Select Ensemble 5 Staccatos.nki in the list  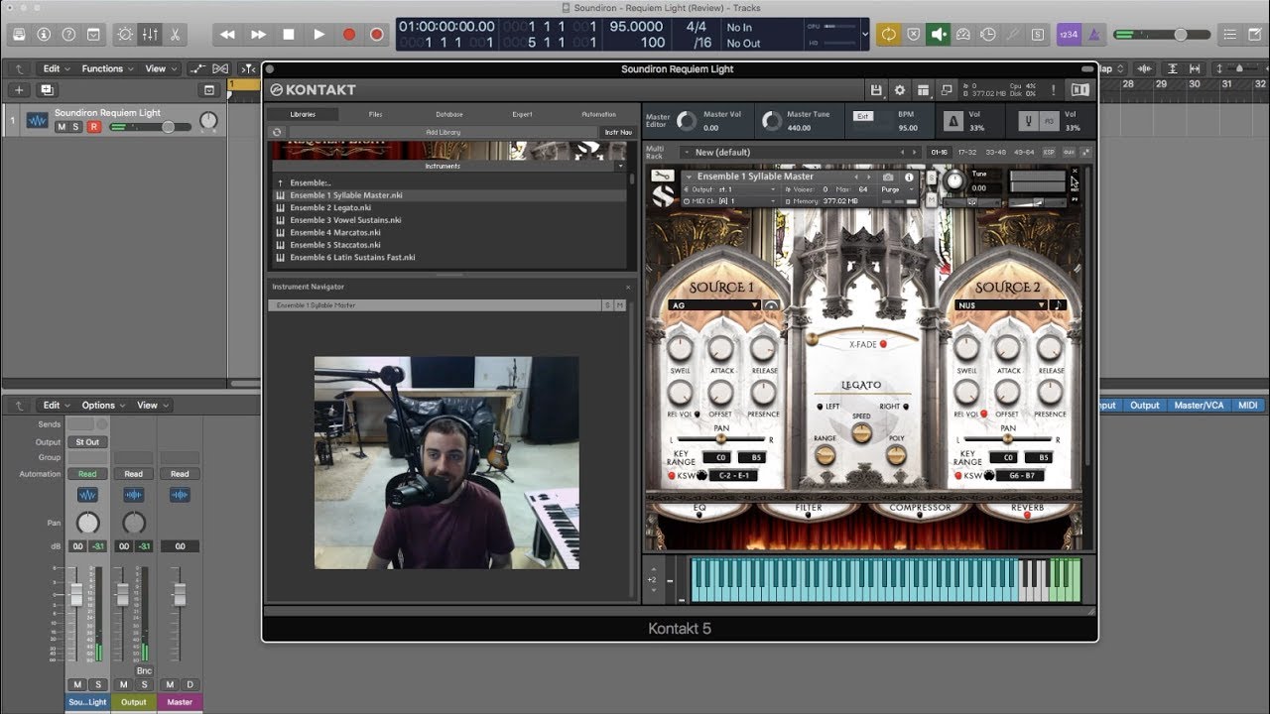click(335, 245)
